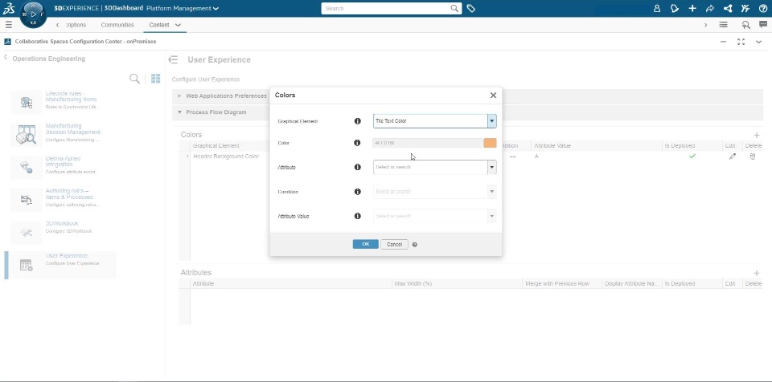The image size is (772, 382).
Task: Open the Content tab chevron menu
Action: (178, 25)
